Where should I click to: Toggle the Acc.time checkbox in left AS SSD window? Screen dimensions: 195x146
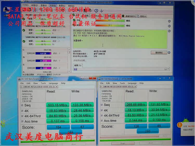[22, 121]
